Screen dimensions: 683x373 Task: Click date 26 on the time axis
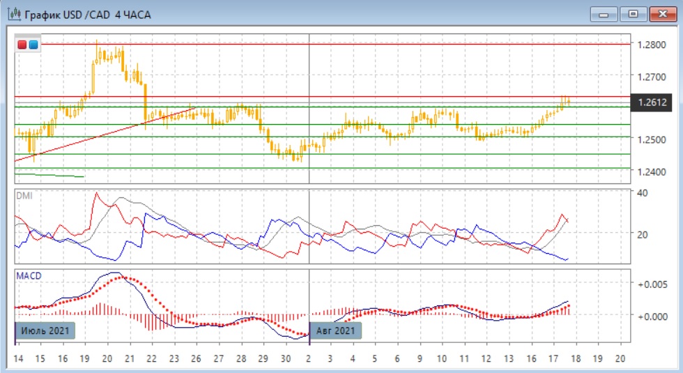[x=196, y=358]
